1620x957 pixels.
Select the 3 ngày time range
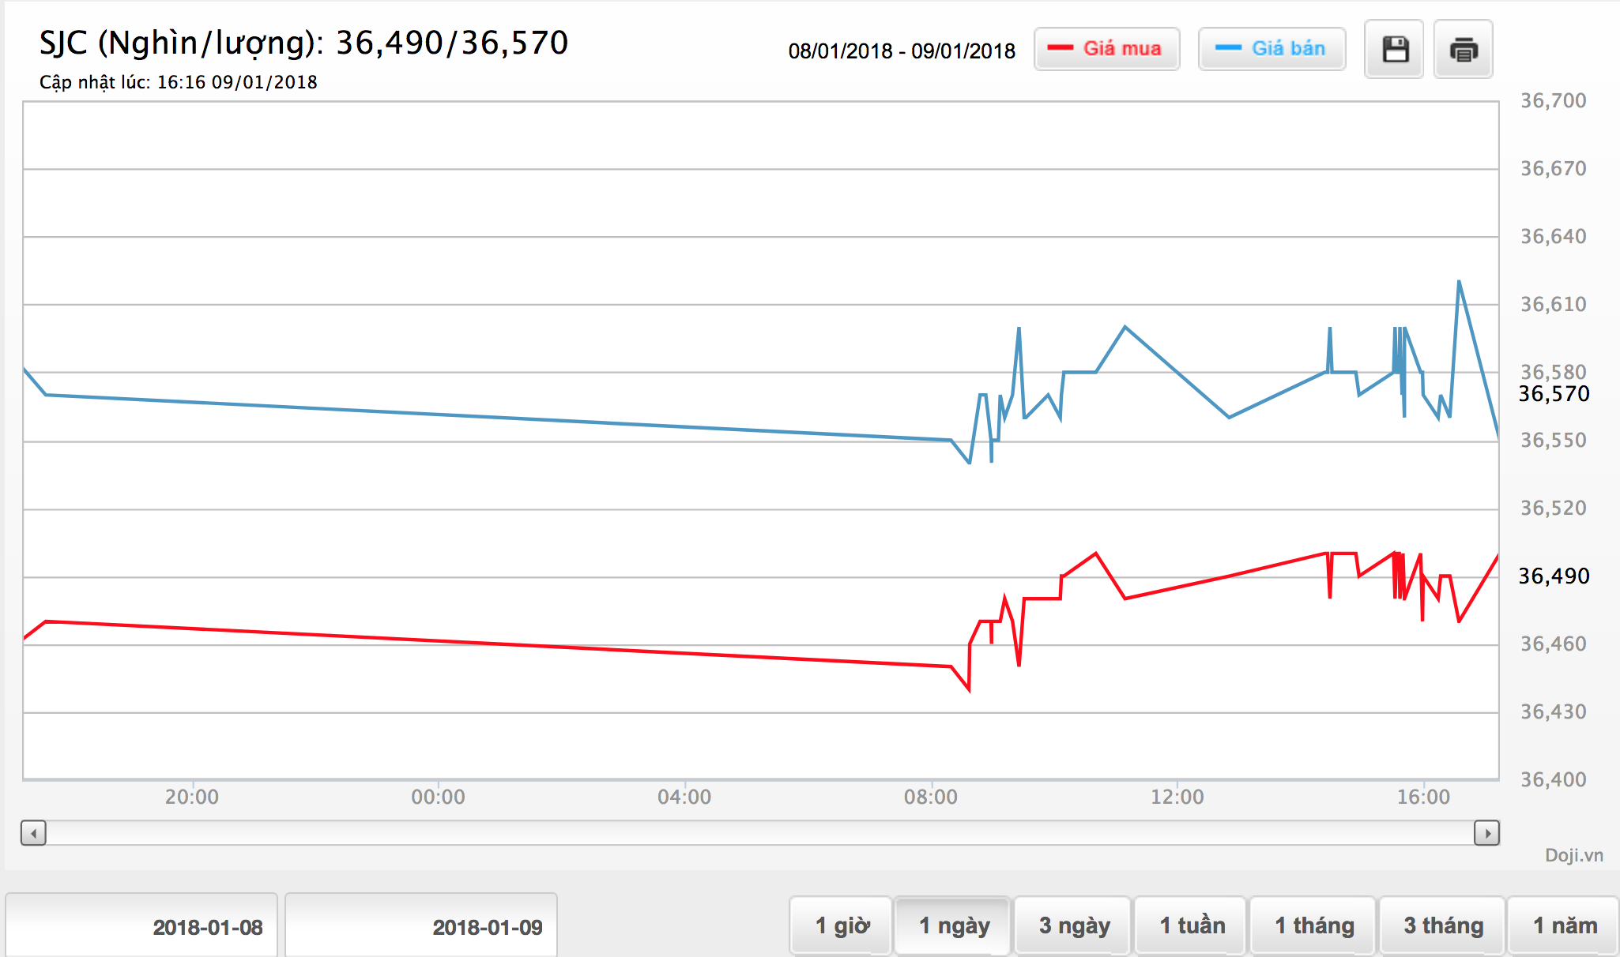point(1074,925)
